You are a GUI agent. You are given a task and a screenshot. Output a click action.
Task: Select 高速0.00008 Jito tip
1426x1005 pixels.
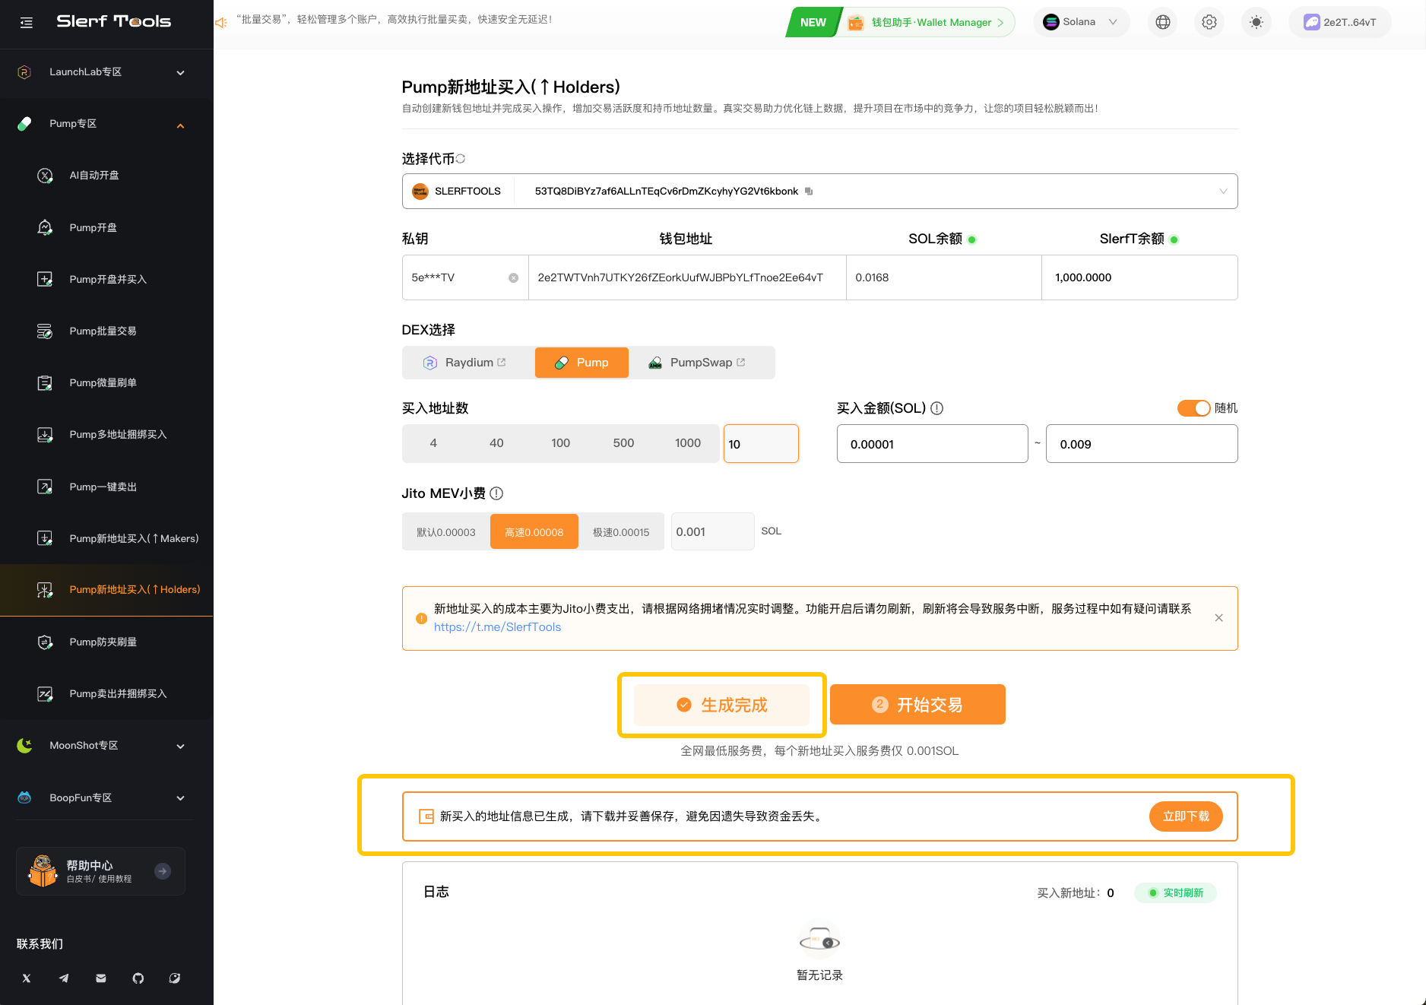(x=534, y=532)
